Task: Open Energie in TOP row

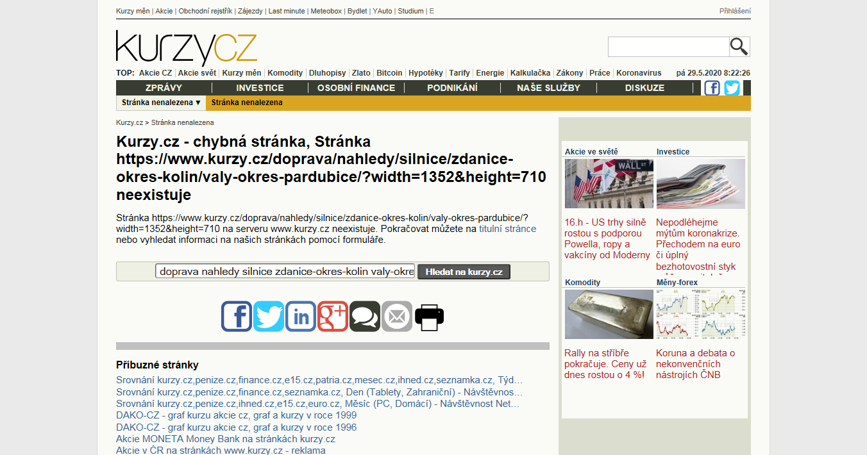Action: [x=490, y=73]
